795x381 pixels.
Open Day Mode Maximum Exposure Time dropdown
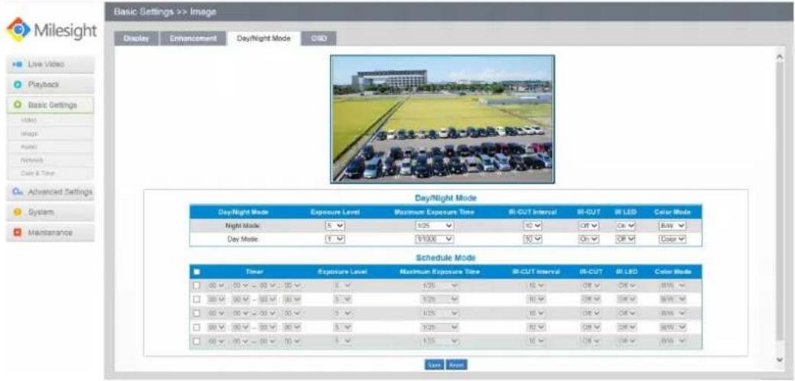(434, 239)
